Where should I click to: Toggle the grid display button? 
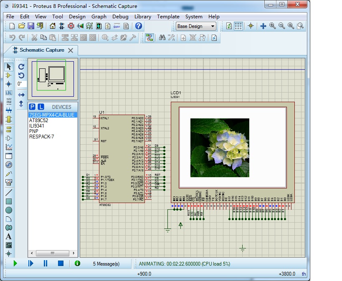click(x=238, y=26)
